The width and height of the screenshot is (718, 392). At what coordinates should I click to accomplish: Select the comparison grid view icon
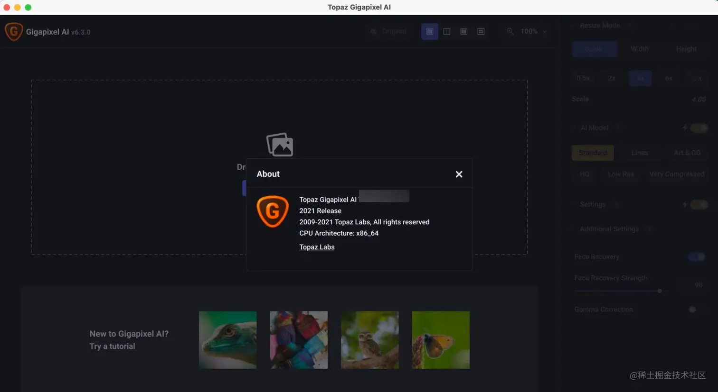tap(481, 31)
